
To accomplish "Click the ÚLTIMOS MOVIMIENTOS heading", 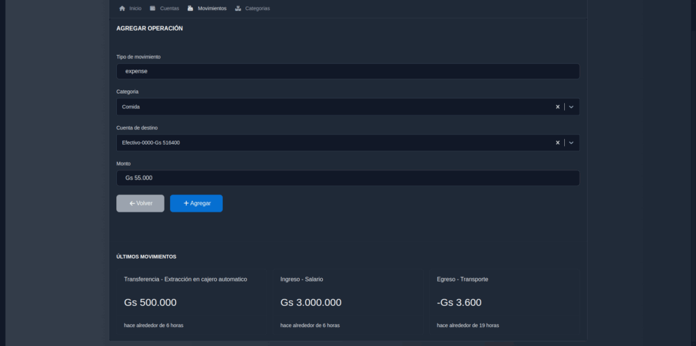I will coord(146,256).
